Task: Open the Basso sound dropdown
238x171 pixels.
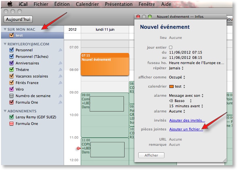Action: [183, 101]
